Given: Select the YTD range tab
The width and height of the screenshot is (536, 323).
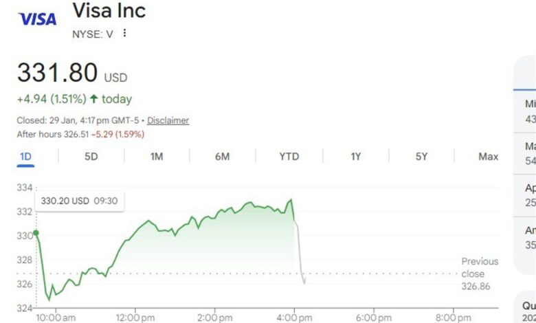Looking at the screenshot, I should pyautogui.click(x=289, y=157).
